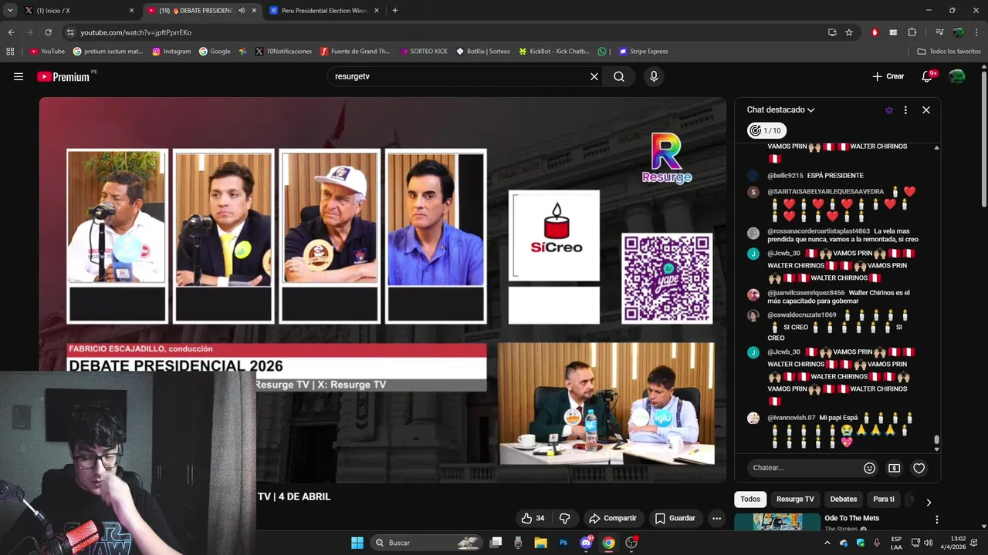Open BotRix | Sorteos bookmark
The height and width of the screenshot is (555, 988).
click(482, 52)
